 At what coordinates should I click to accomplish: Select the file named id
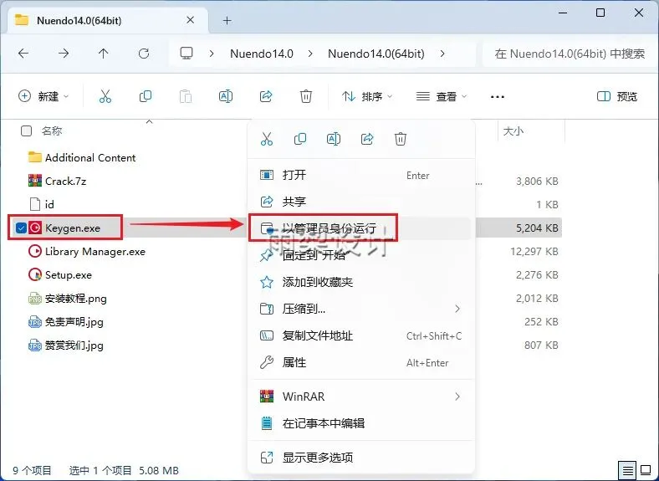pos(49,205)
